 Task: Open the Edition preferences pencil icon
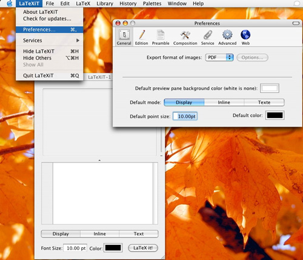[142, 35]
